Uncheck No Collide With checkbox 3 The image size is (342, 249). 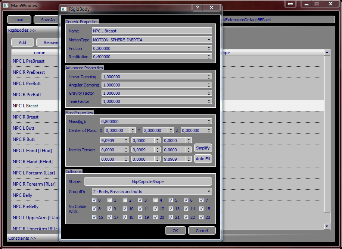140,200
